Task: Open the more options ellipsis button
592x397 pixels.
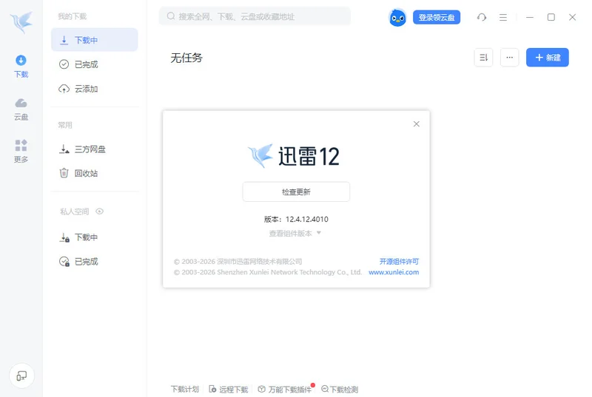Action: pyautogui.click(x=510, y=58)
